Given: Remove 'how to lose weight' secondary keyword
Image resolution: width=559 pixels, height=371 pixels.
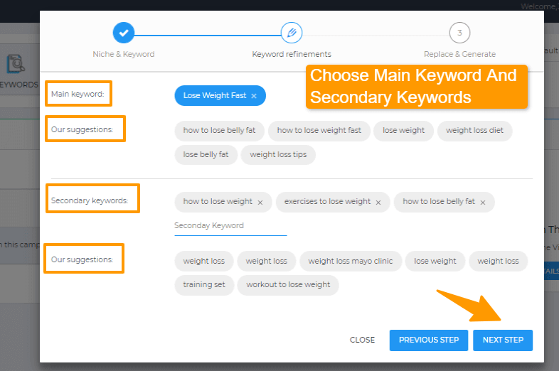Looking at the screenshot, I should coord(260,203).
